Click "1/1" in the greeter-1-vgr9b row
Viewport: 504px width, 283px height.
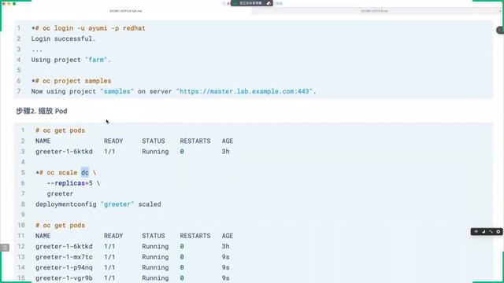point(109,278)
